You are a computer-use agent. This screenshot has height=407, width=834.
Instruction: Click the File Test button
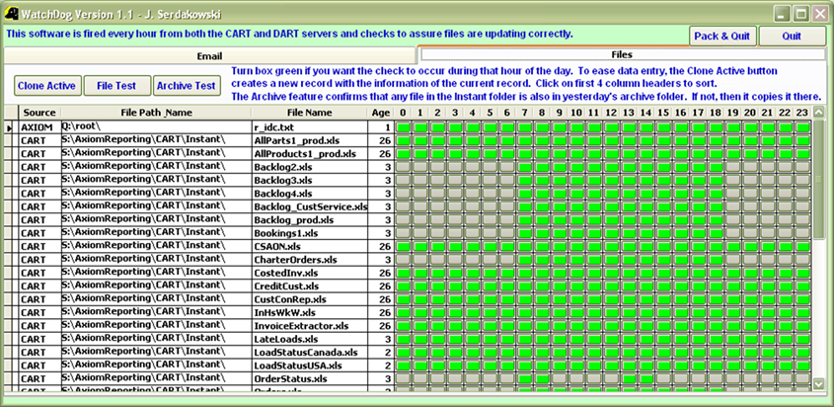(x=116, y=86)
